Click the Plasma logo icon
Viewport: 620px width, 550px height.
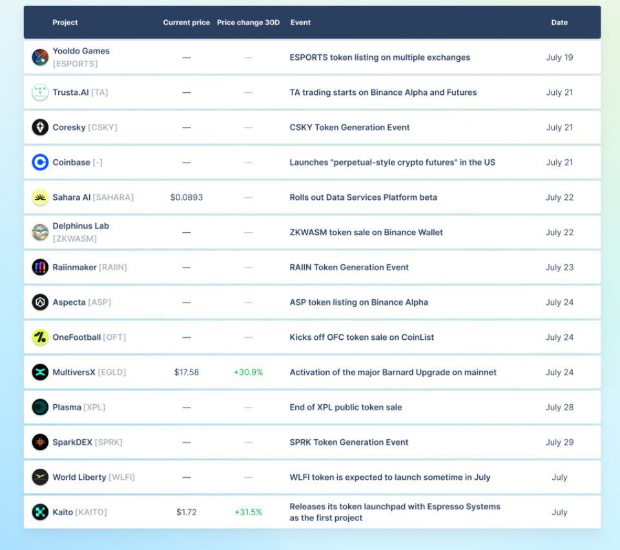[40, 407]
